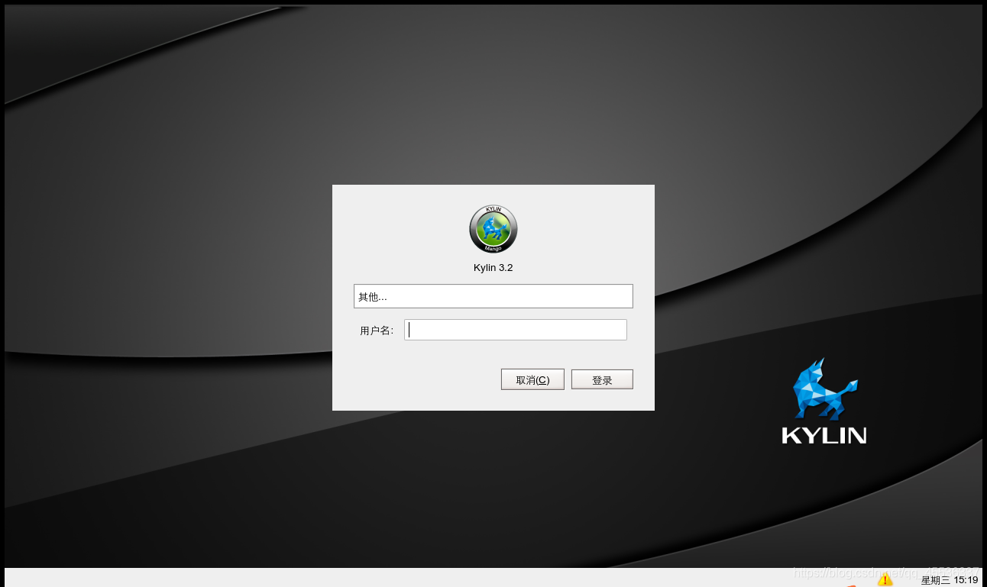Click the 取消(C) button
Image resolution: width=987 pixels, height=587 pixels.
coord(532,379)
